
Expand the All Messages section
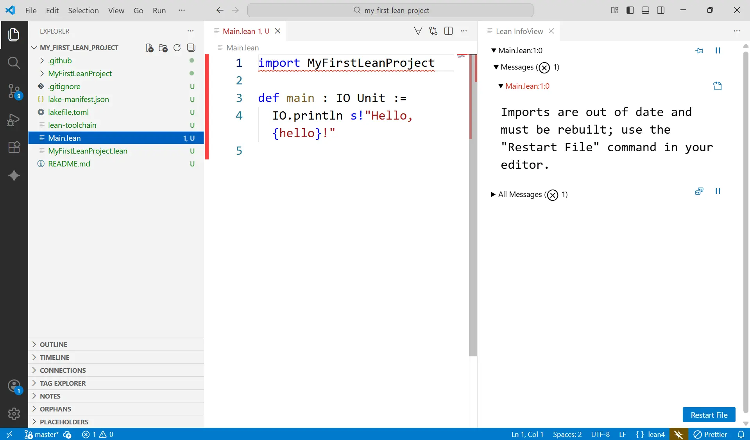493,194
